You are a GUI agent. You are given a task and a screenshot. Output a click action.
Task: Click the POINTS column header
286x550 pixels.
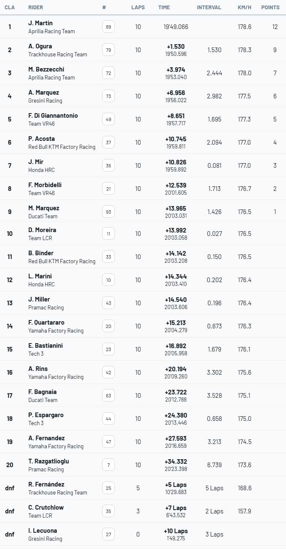tap(270, 8)
